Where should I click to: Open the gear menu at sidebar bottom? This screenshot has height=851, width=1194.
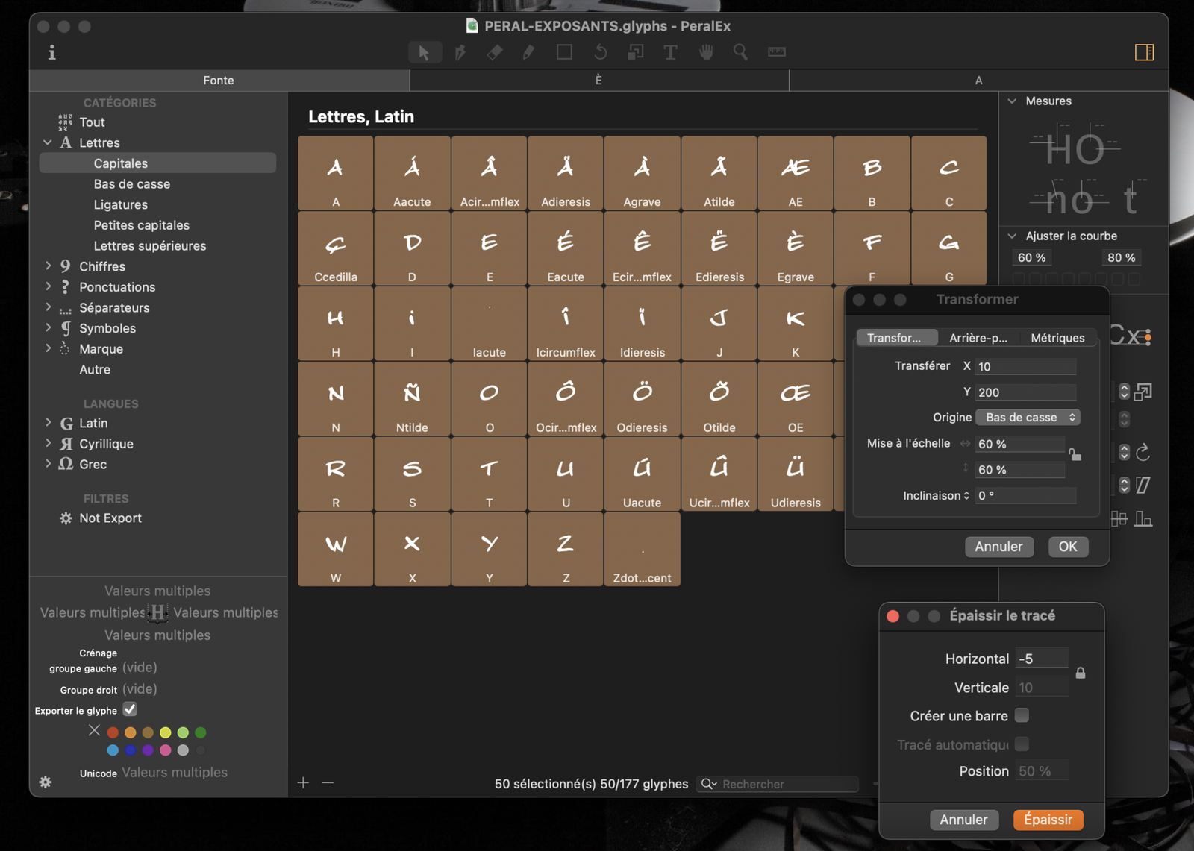(46, 782)
